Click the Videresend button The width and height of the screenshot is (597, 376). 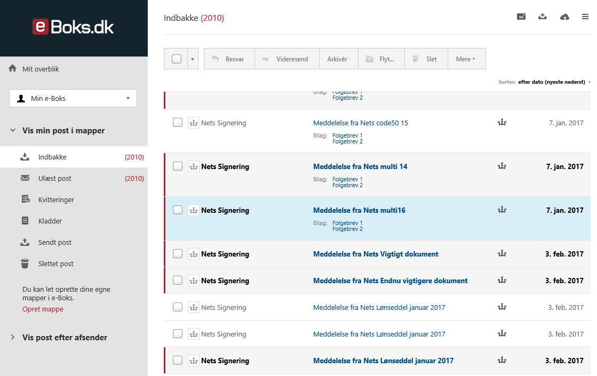(x=286, y=59)
